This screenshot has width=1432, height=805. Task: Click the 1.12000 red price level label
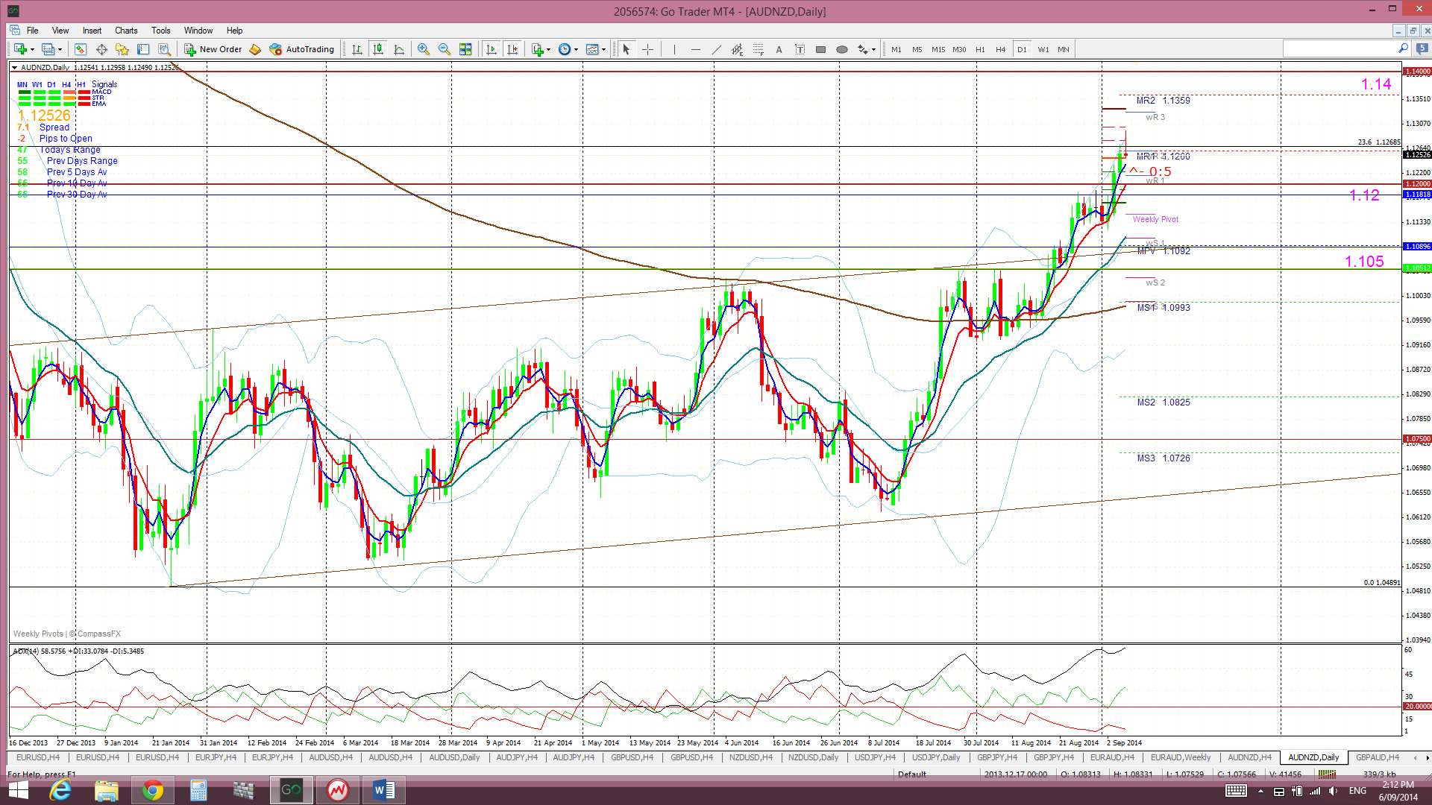click(x=1416, y=183)
